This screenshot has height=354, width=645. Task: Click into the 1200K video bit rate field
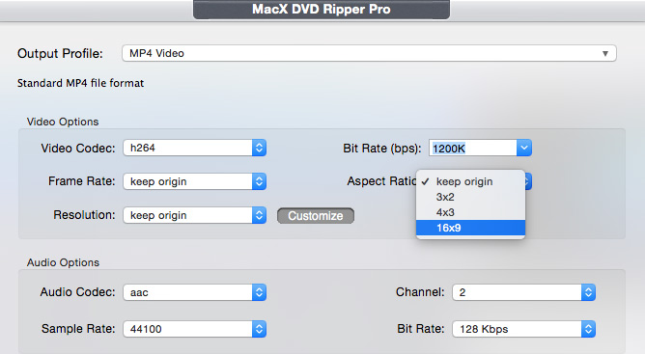click(472, 149)
